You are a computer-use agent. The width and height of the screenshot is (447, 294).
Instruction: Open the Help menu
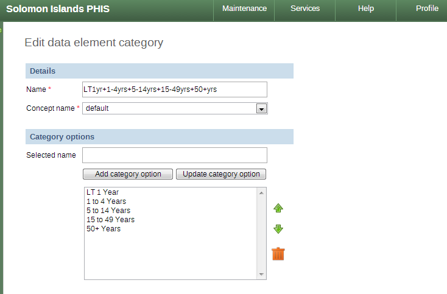pos(366,9)
